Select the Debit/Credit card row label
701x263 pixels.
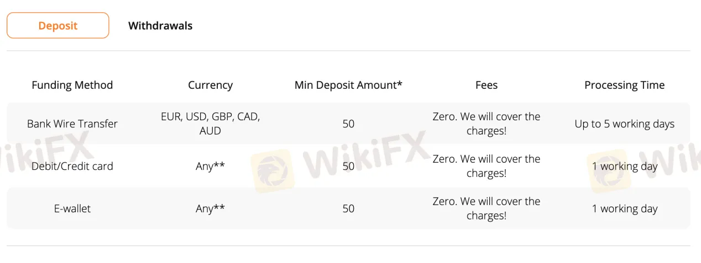(x=72, y=166)
